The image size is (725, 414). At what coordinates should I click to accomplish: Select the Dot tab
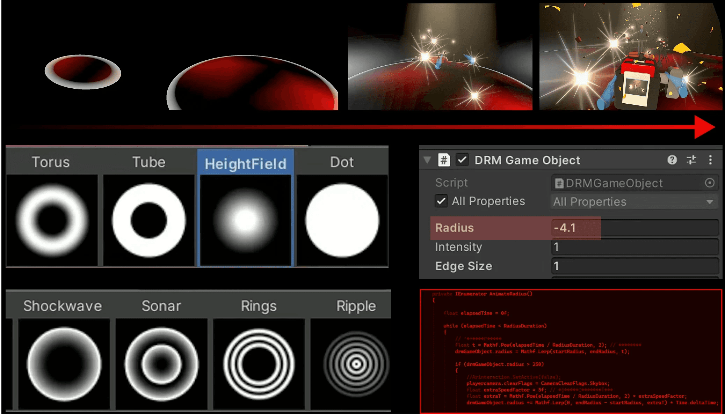coord(342,162)
